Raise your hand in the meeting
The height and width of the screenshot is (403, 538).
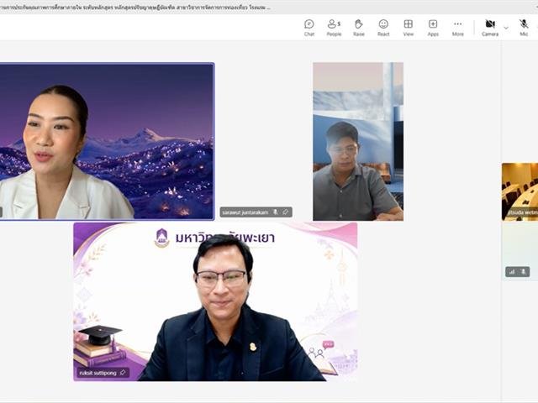[359, 28]
